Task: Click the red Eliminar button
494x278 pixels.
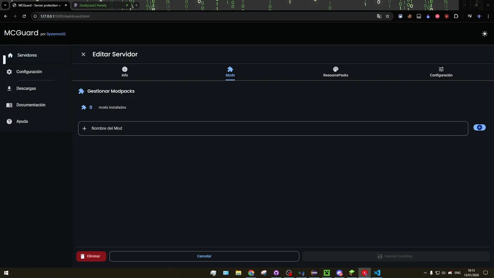Action: click(91, 256)
